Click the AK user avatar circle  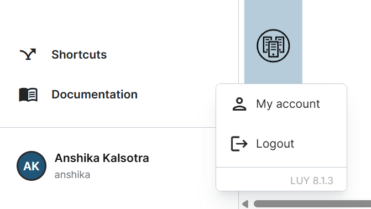(x=32, y=166)
